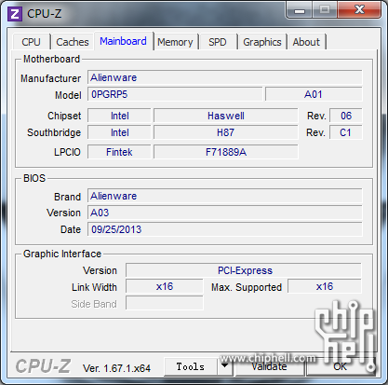Click Southbridge Rev. value C1

click(346, 132)
